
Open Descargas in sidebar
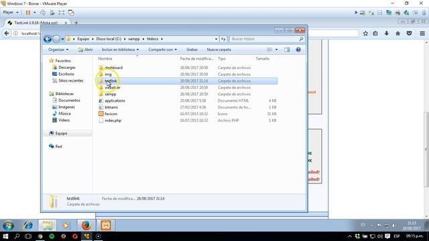pos(67,67)
